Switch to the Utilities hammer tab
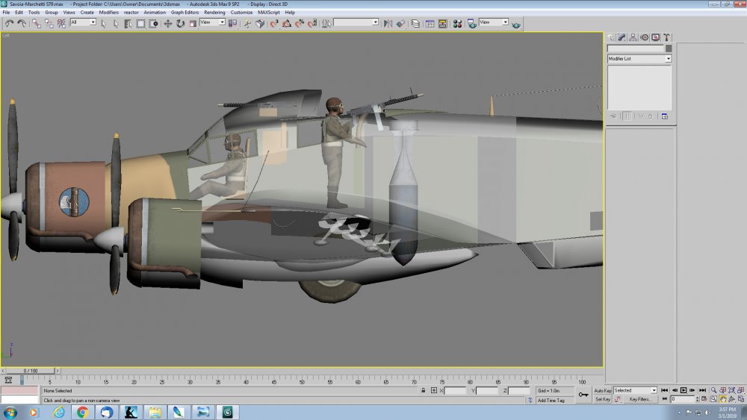747x420 pixels. [x=667, y=37]
